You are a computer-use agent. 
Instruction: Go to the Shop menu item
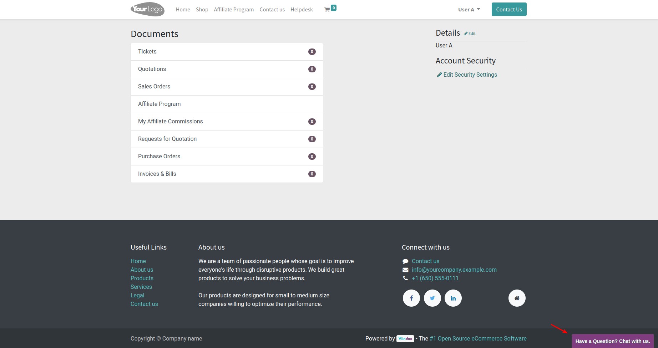(202, 9)
